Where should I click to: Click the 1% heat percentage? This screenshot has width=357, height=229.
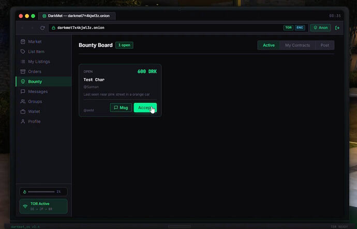(58, 192)
